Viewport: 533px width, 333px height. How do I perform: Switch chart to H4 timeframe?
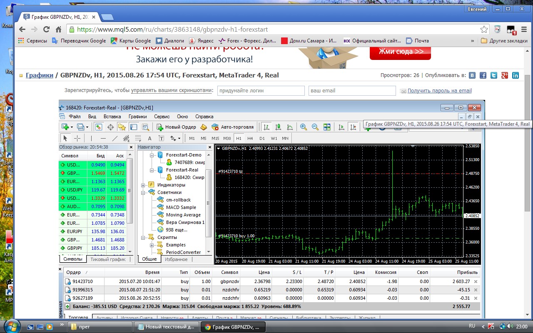click(250, 138)
